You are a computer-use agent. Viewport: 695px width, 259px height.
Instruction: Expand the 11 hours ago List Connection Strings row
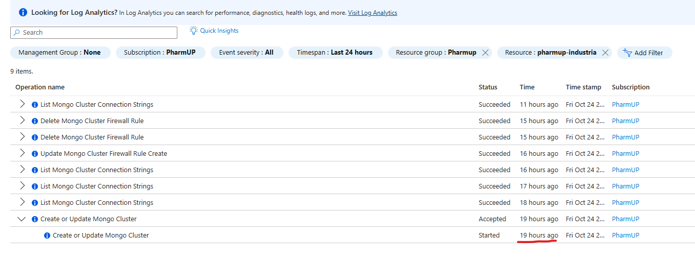click(x=22, y=104)
